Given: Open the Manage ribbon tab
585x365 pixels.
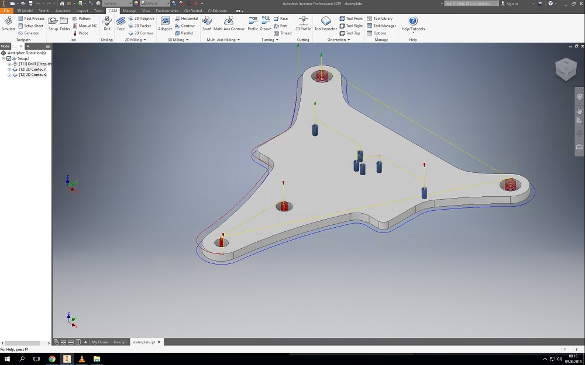Looking at the screenshot, I should coord(129,11).
